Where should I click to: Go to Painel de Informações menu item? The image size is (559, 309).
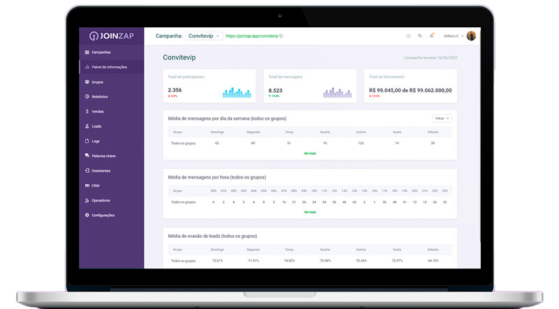coord(109,67)
